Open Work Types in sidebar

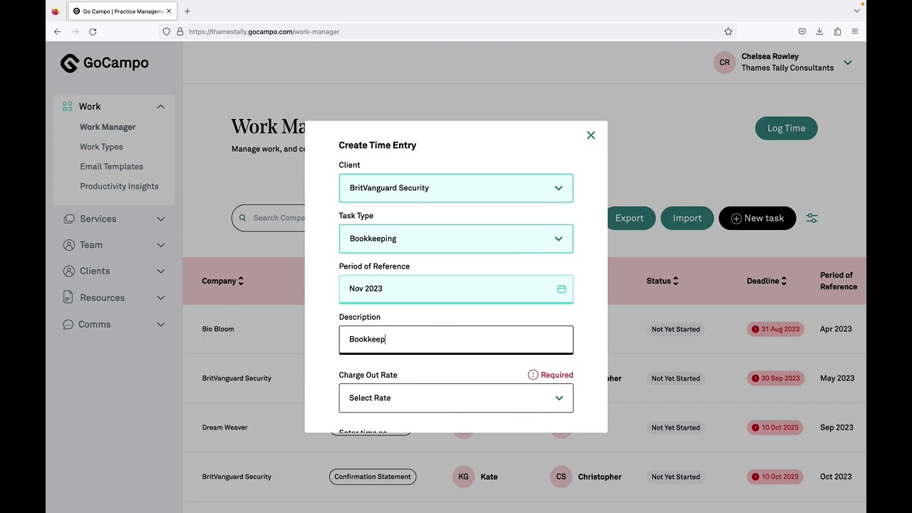pyautogui.click(x=101, y=147)
